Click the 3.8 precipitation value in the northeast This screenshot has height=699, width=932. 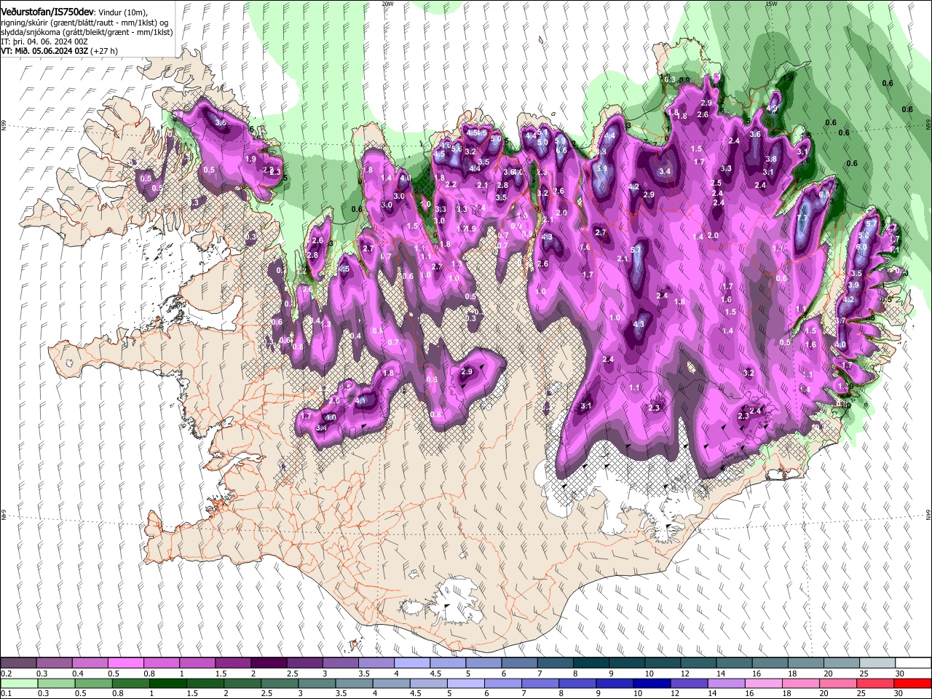click(x=772, y=159)
